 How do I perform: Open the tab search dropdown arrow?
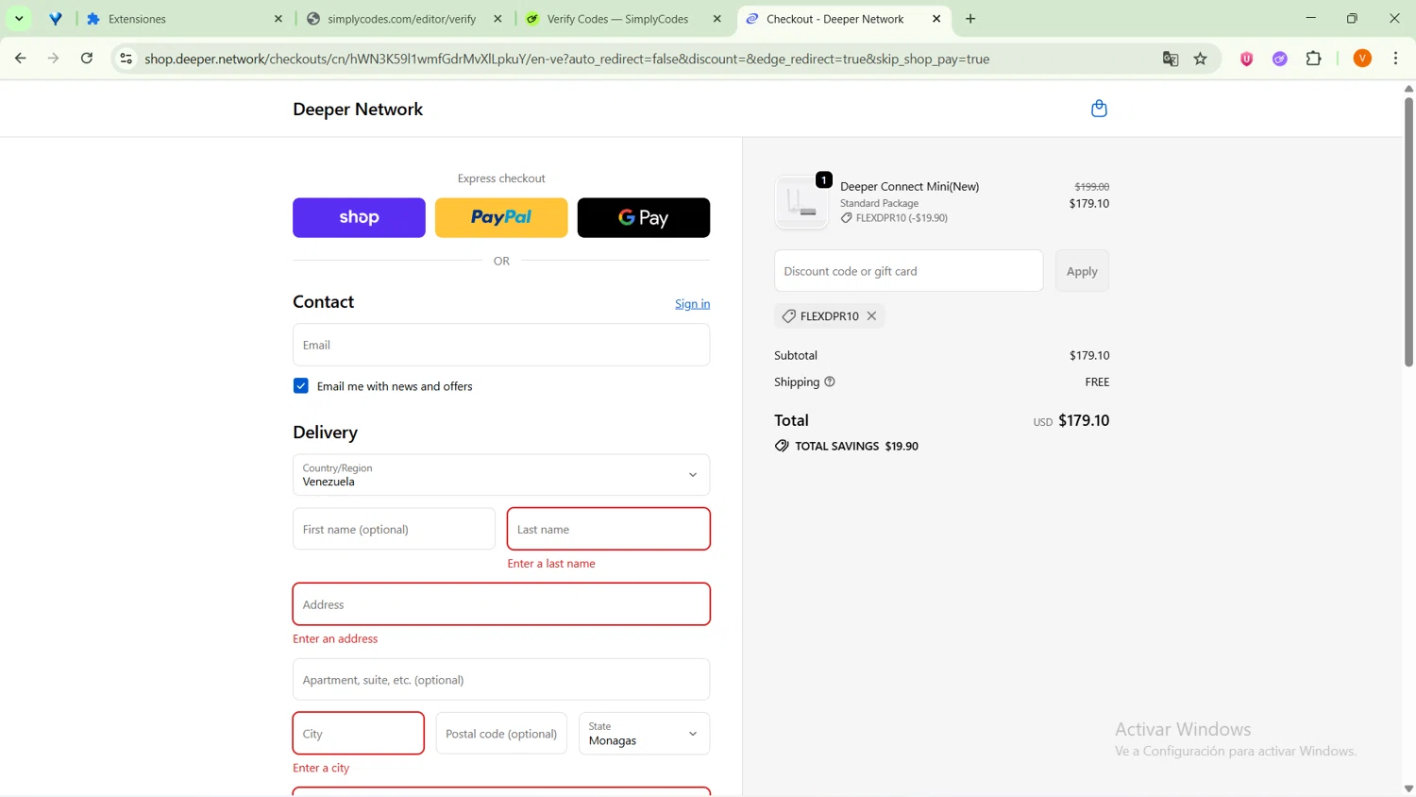(x=19, y=19)
